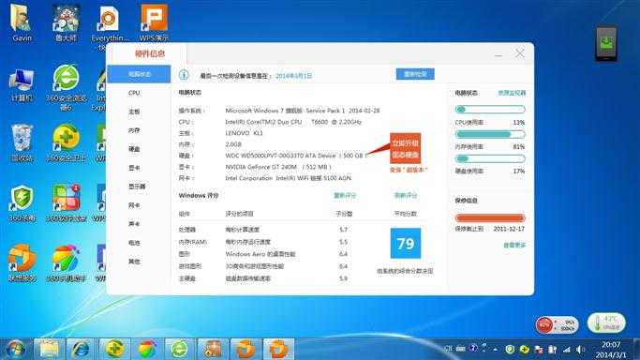Open 360安全卫士 plus icon on taskbar
This screenshot has width=640, height=360.
pyautogui.click(x=114, y=350)
